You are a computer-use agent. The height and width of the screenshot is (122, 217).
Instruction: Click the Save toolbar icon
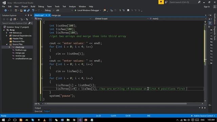25,11
